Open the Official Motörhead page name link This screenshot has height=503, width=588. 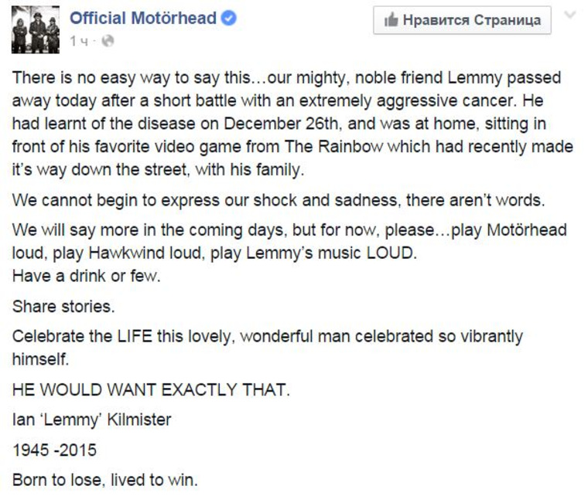[143, 18]
